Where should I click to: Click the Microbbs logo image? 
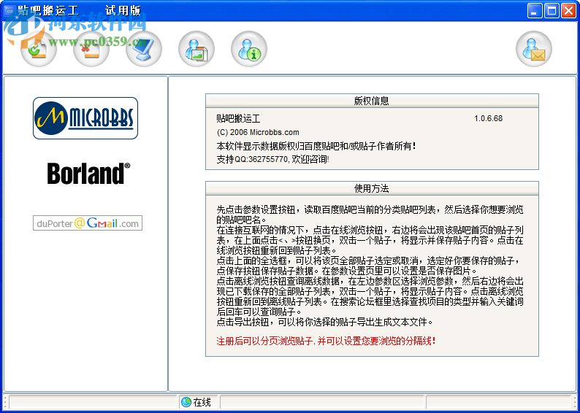click(85, 118)
